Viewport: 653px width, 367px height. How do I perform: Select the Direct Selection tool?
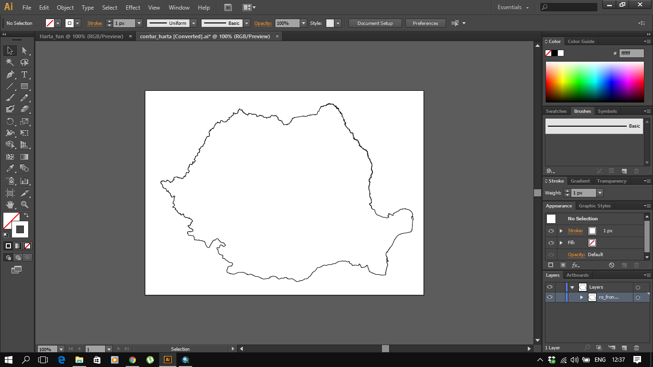(24, 51)
